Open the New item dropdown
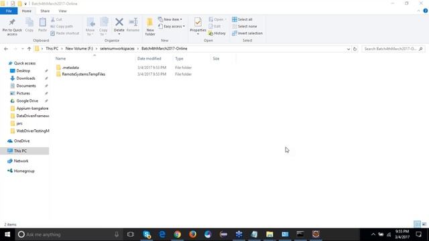Screen dimensions: 429x241 tap(170, 19)
